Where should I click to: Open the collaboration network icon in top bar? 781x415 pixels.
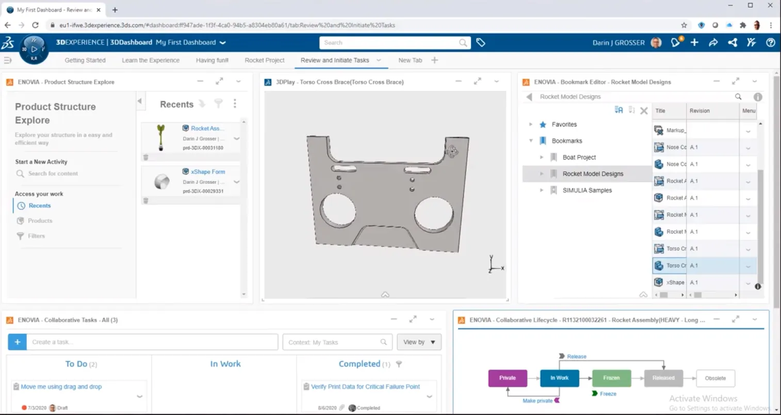pyautogui.click(x=733, y=42)
